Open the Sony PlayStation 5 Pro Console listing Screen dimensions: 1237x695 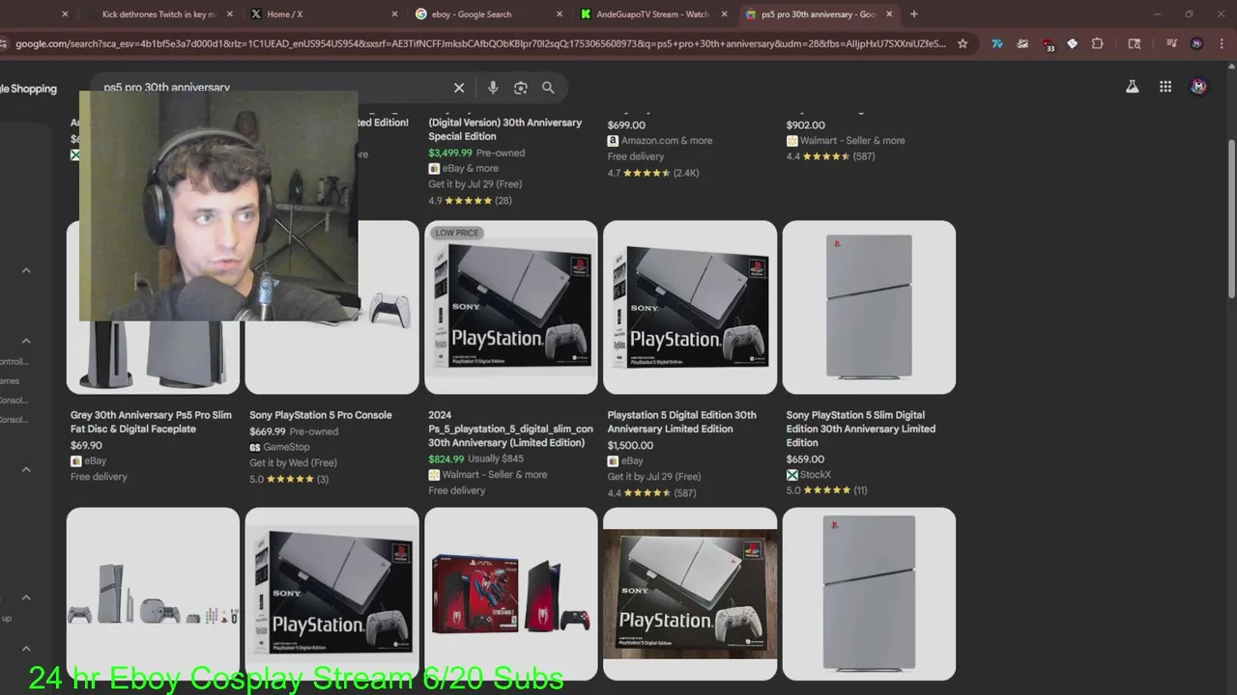(321, 415)
